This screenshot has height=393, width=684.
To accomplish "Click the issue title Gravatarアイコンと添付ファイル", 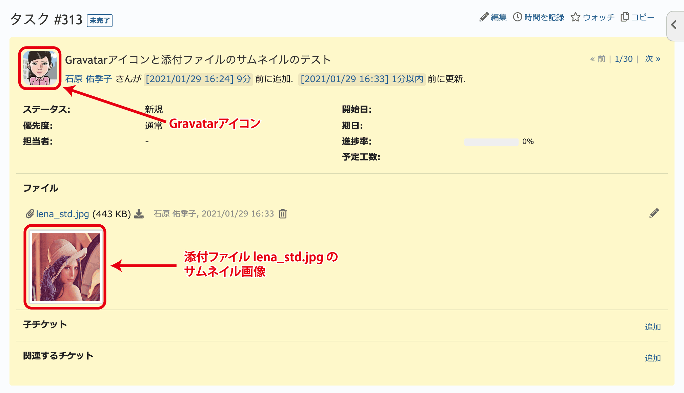I will pos(198,60).
